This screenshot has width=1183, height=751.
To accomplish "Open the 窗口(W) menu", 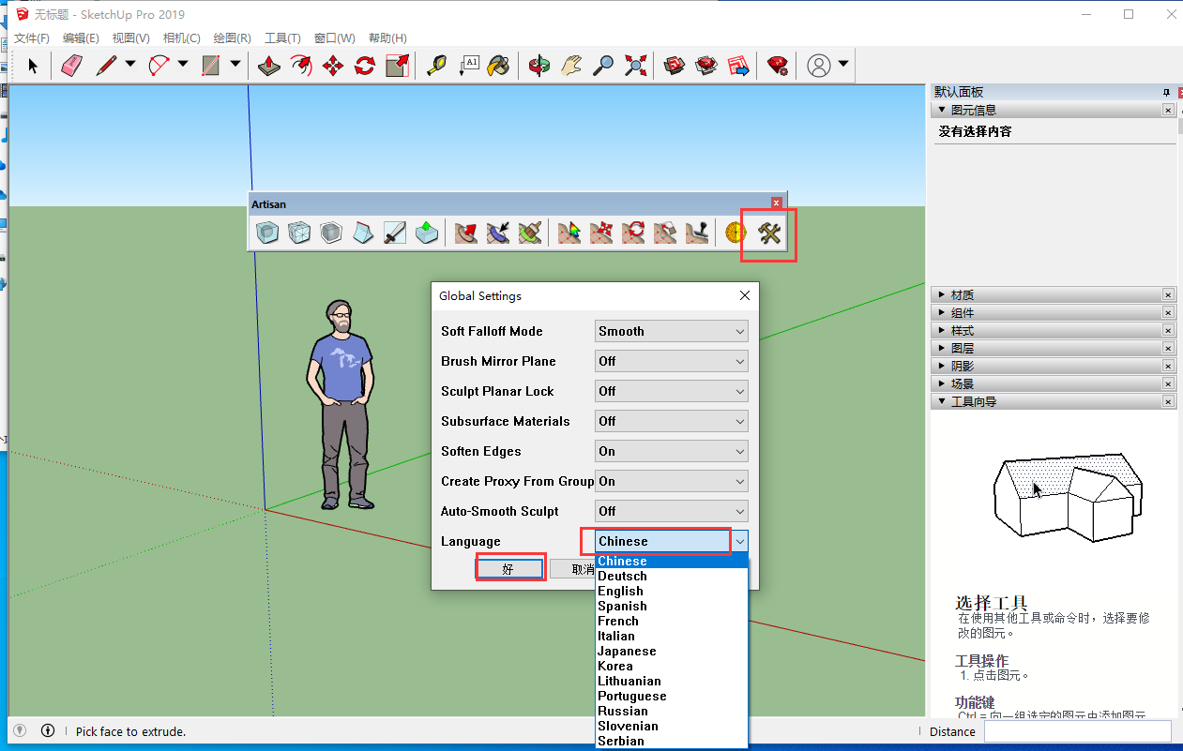I will pyautogui.click(x=334, y=38).
